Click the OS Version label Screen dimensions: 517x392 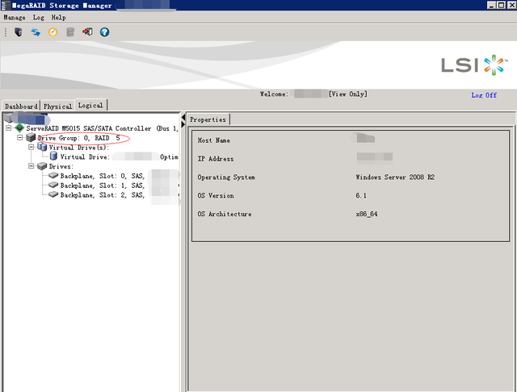point(216,195)
